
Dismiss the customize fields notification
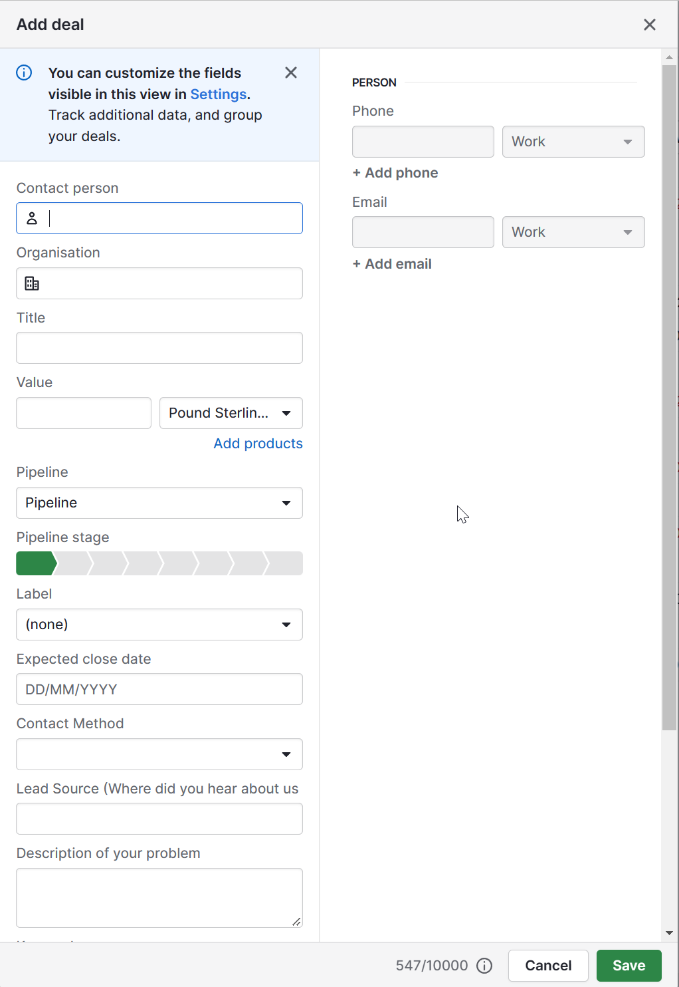pyautogui.click(x=290, y=72)
